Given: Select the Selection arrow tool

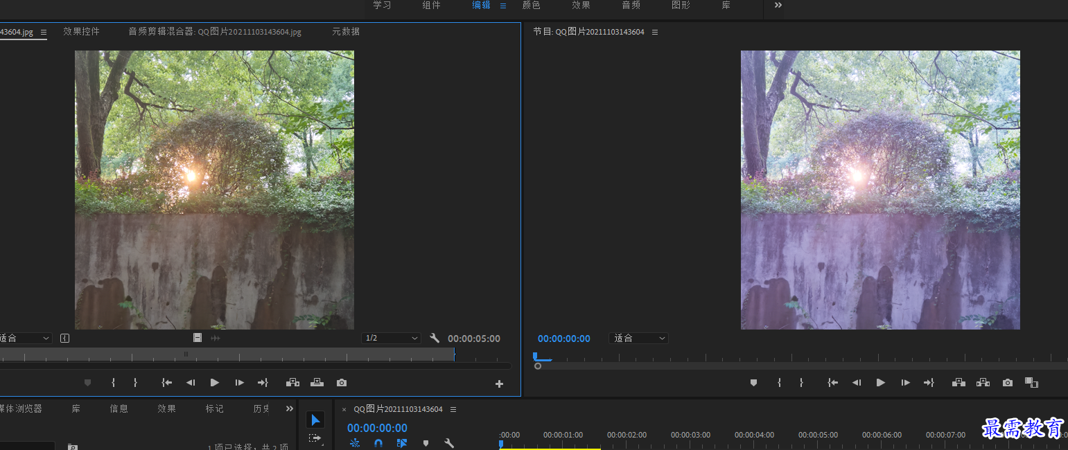Looking at the screenshot, I should pos(315,420).
